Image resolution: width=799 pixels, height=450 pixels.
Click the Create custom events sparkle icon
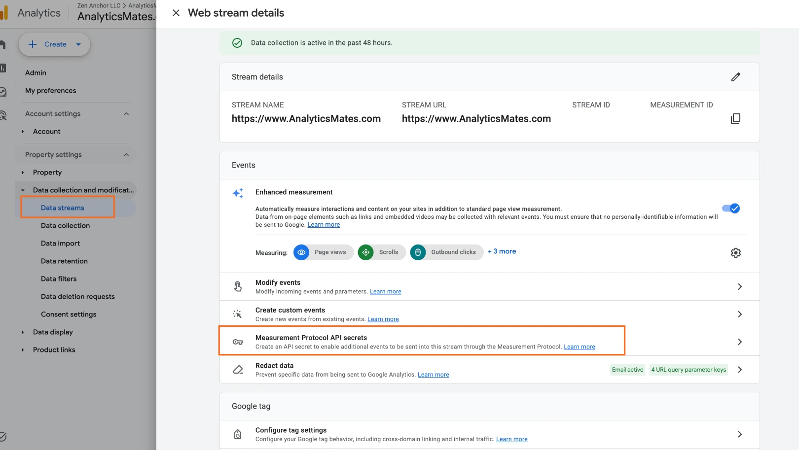click(238, 314)
